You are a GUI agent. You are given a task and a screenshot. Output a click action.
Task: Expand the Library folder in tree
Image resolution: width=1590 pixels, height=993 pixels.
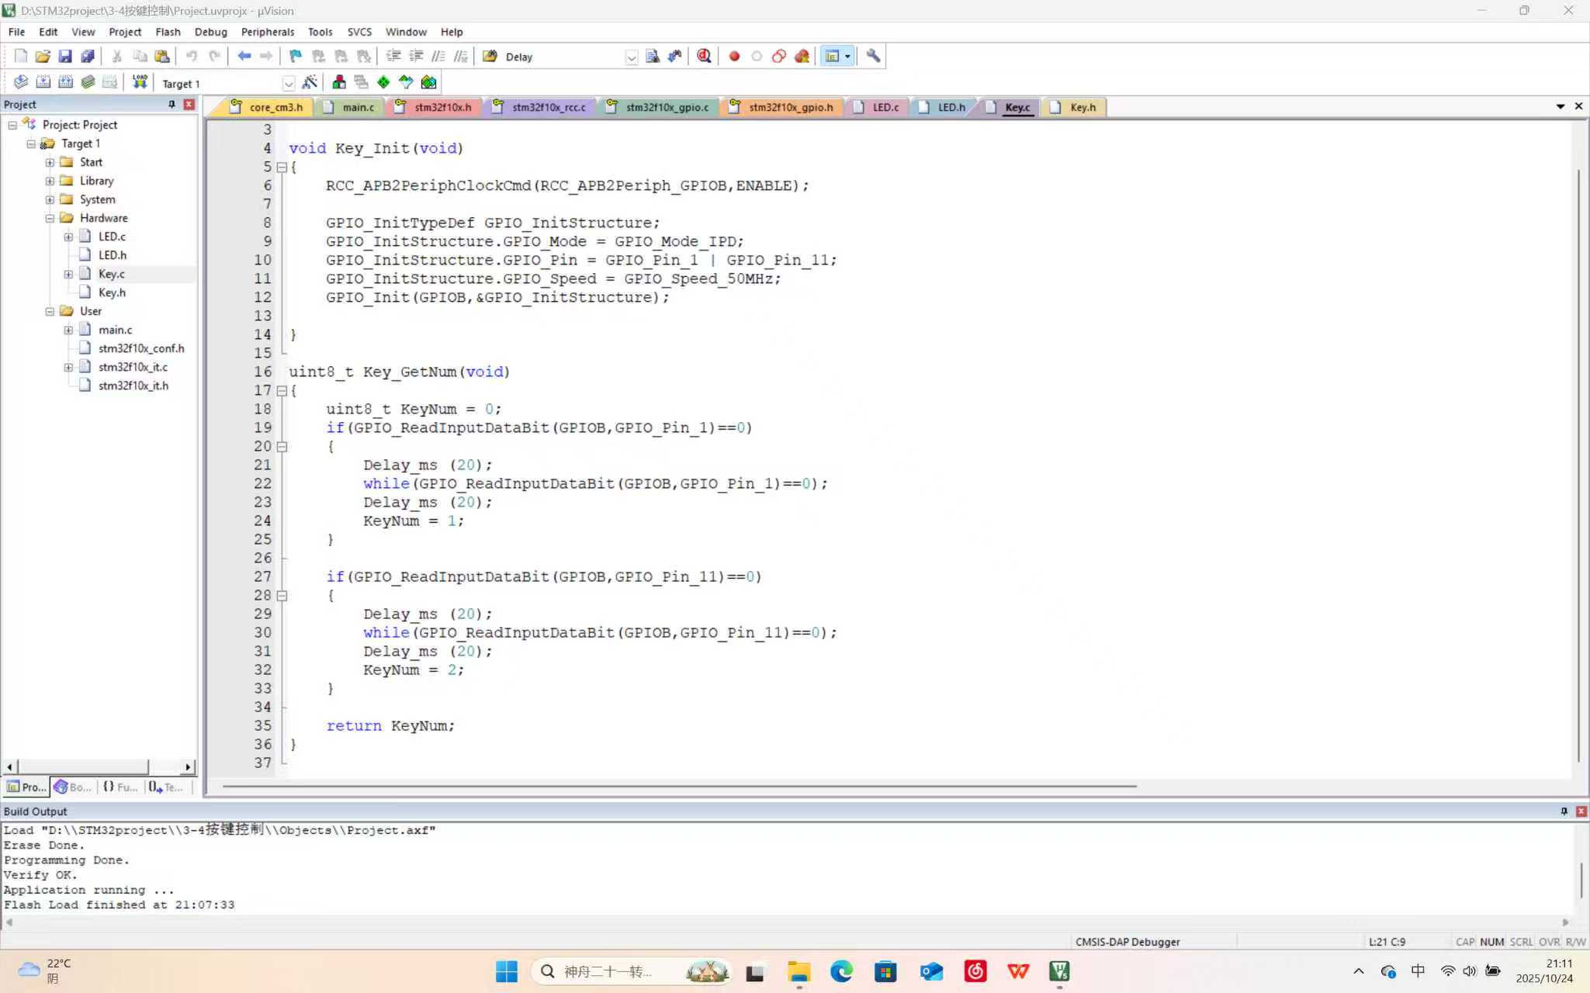pyautogui.click(x=50, y=181)
